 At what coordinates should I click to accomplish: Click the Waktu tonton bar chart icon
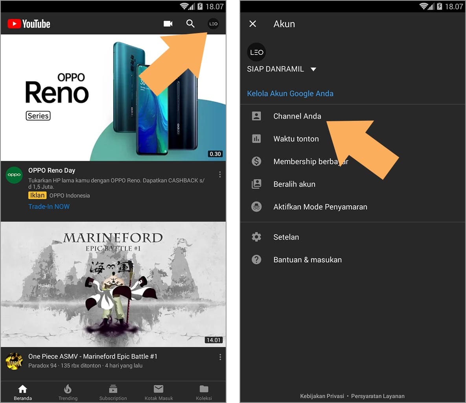(x=256, y=139)
